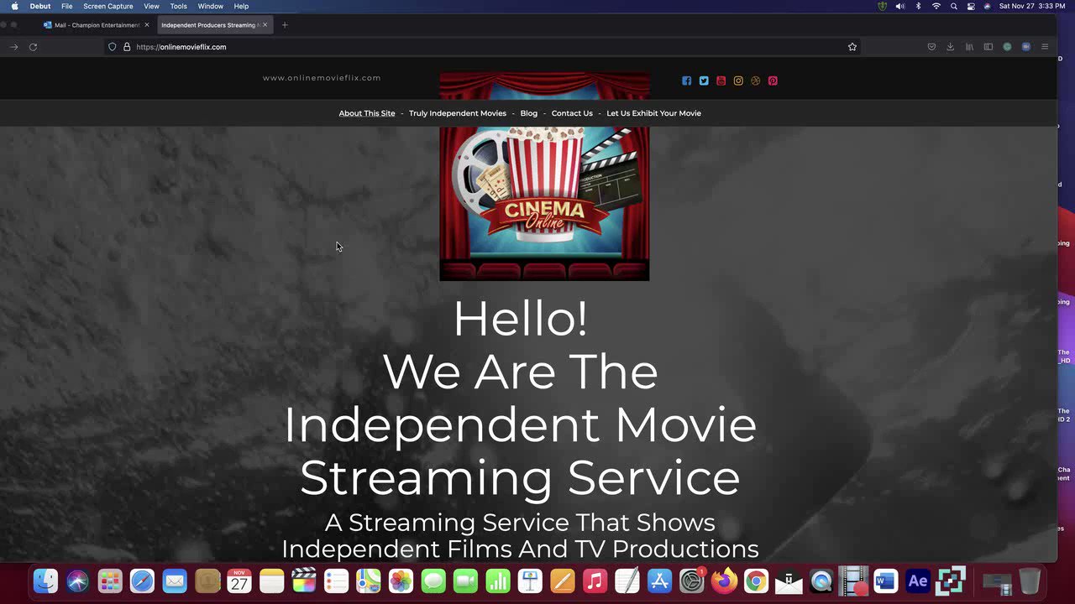Open Firefox downloads panel

click(x=950, y=47)
